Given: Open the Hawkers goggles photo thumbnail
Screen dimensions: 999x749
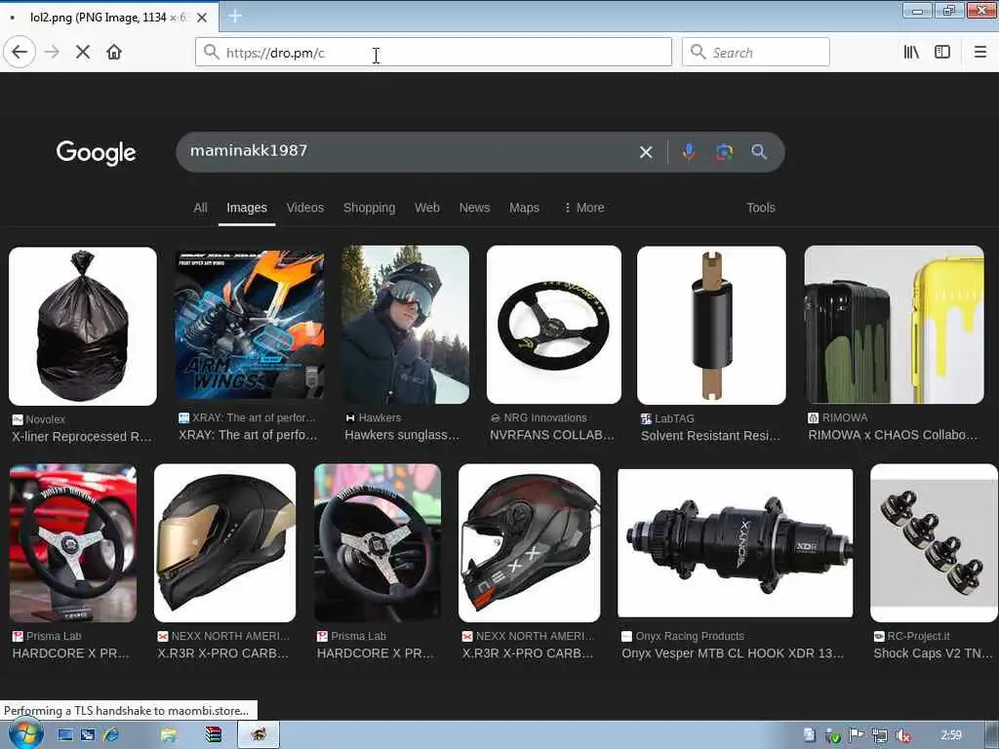Looking at the screenshot, I should pyautogui.click(x=405, y=325).
